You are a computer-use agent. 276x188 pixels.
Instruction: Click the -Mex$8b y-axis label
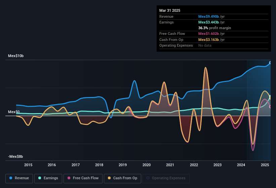pos(15,156)
